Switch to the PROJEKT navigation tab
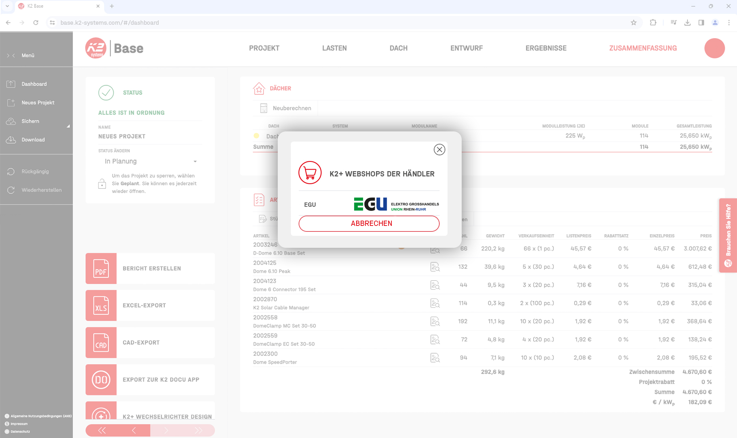Viewport: 737px width, 438px height. (x=264, y=48)
